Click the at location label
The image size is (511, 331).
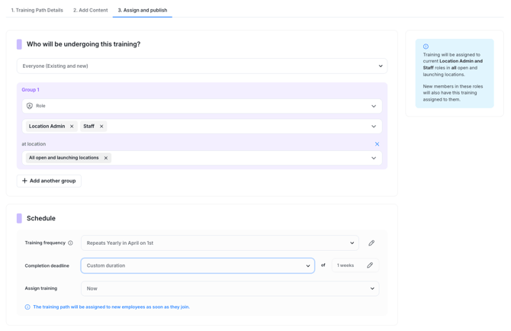point(34,144)
